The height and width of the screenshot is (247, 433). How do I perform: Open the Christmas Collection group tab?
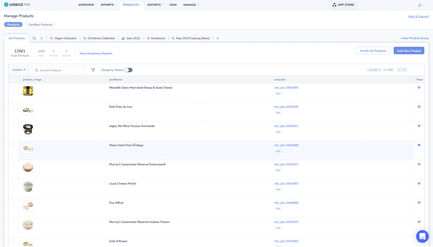pos(99,38)
